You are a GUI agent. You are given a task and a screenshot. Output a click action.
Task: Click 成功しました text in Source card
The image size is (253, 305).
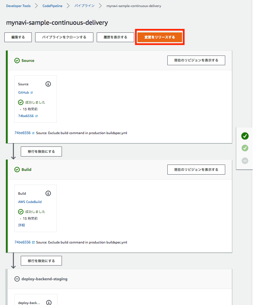[x=35, y=102]
